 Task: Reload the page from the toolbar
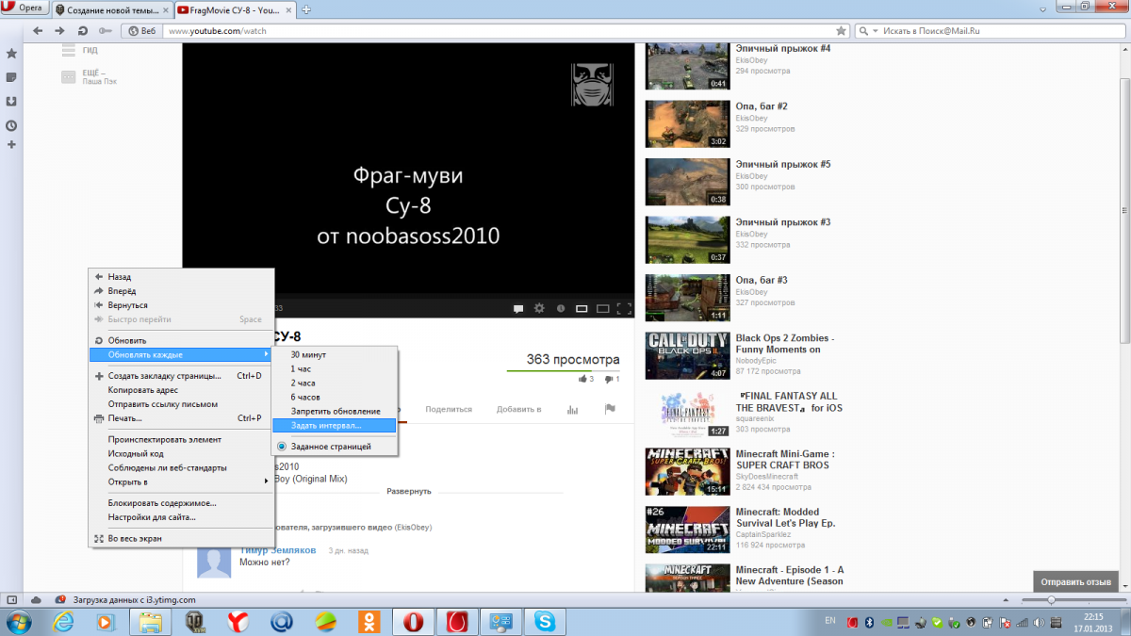(83, 30)
